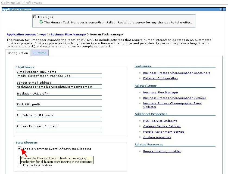Uncheck Enable Common Event Infrastructure logging
The width and height of the screenshot is (228, 174).
(19, 148)
